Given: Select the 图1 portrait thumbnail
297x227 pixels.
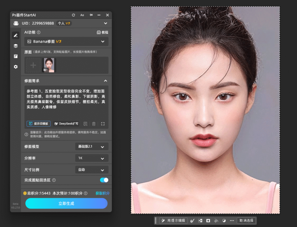Looking at the screenshot, I should (49, 65).
